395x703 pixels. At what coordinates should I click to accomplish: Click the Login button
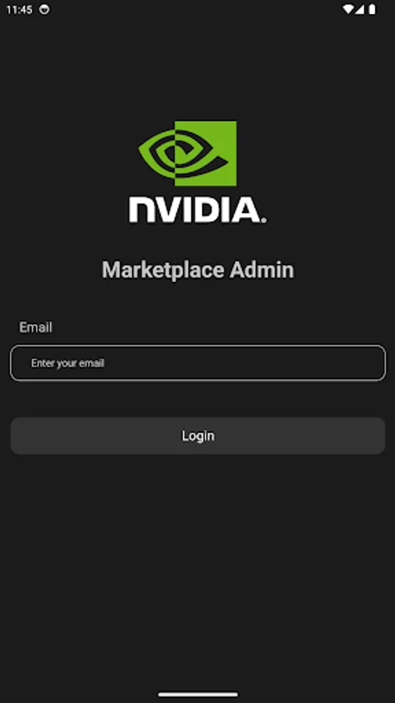coord(197,436)
